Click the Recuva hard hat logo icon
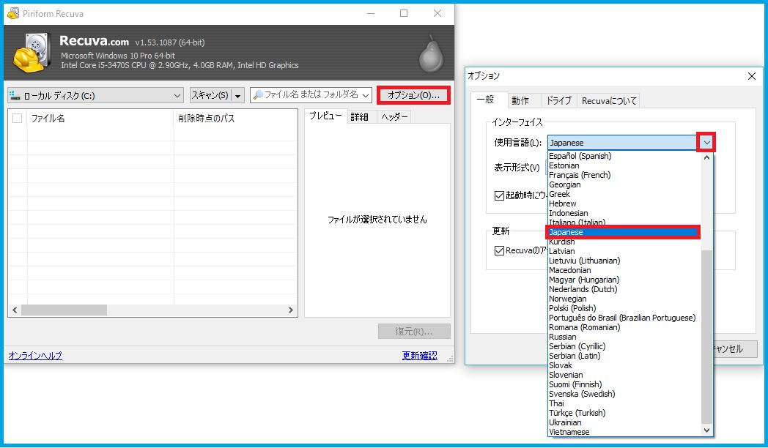The width and height of the screenshot is (768, 448). pyautogui.click(x=32, y=53)
